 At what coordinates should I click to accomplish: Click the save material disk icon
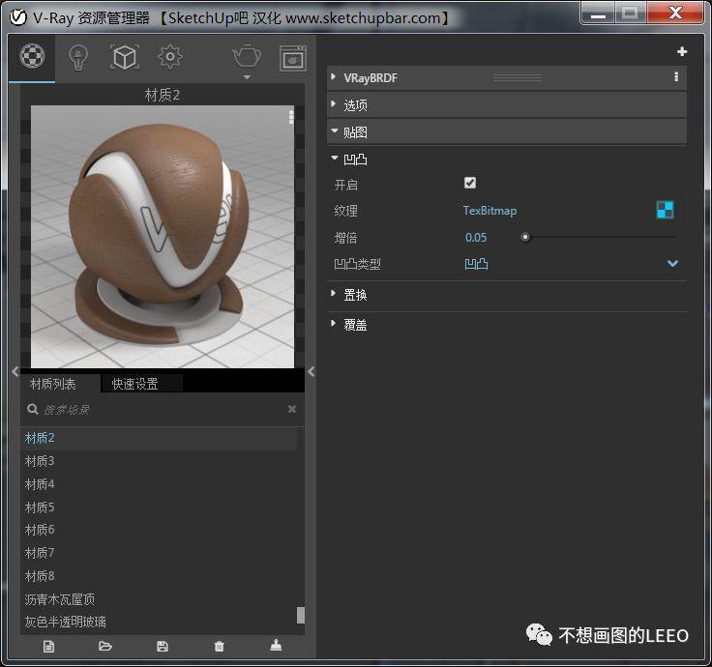(163, 646)
